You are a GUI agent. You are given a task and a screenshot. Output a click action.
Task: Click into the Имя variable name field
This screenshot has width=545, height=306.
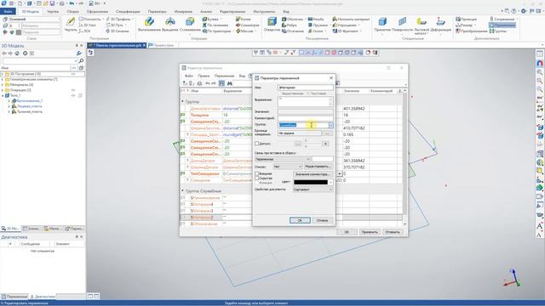pyautogui.click(x=305, y=88)
